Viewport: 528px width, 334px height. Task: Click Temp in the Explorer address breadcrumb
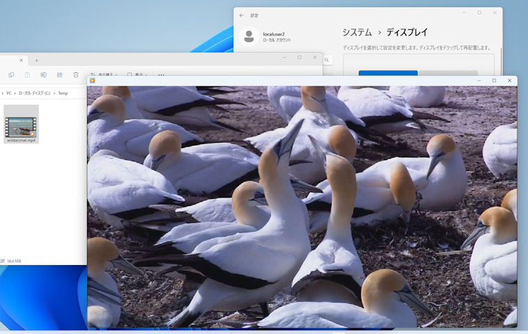pos(63,93)
